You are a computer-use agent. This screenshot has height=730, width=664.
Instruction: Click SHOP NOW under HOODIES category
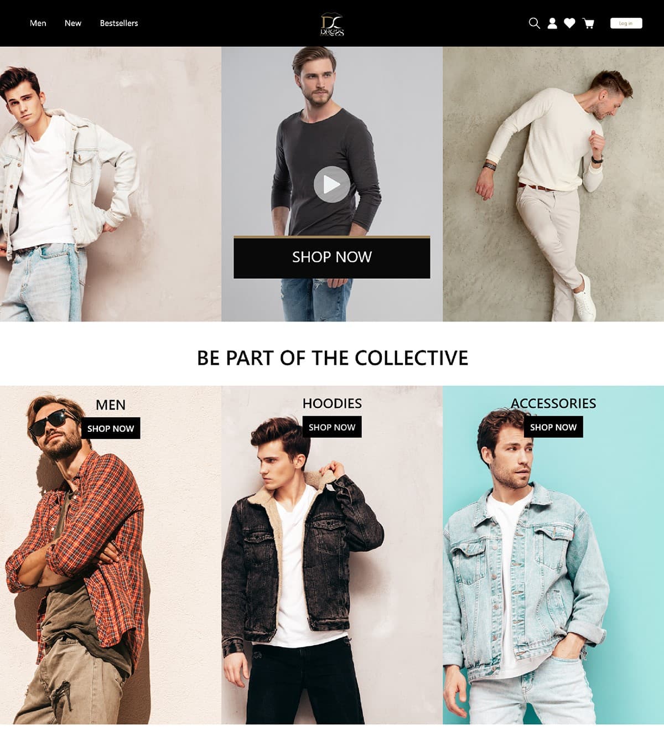click(332, 427)
